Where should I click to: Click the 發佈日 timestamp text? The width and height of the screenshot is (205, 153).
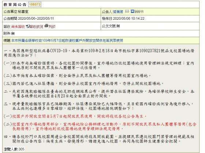coord(123,19)
